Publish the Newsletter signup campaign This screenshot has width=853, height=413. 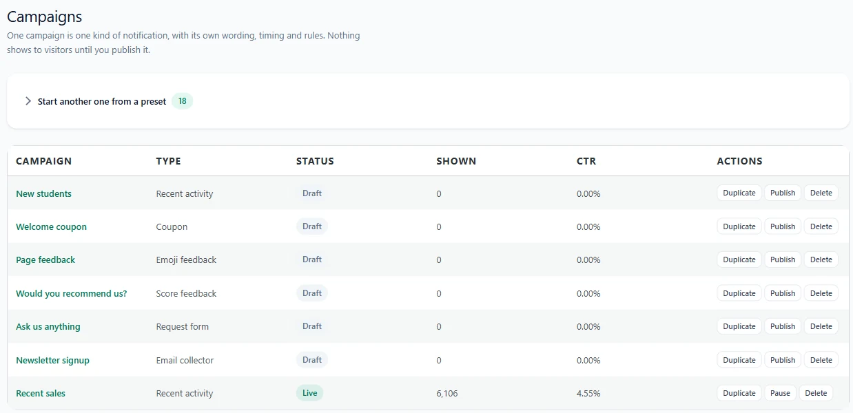(783, 360)
